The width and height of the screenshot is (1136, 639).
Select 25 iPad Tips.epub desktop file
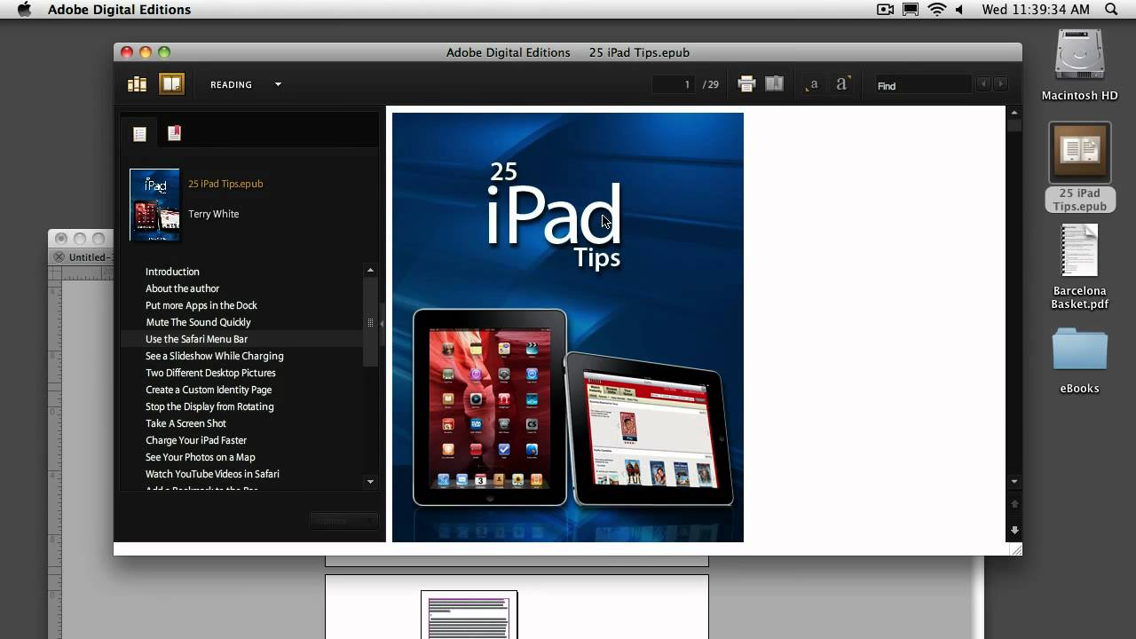[1079, 153]
